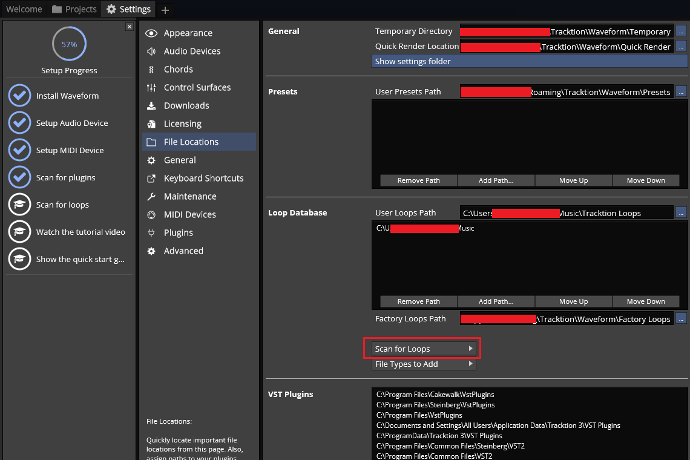Click Add Path under Presets list

click(496, 180)
